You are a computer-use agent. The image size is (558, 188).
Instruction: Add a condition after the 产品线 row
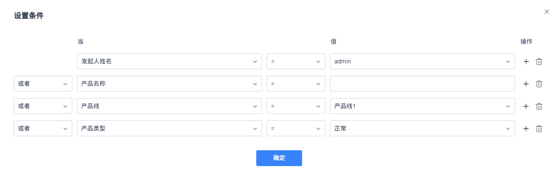(526, 106)
